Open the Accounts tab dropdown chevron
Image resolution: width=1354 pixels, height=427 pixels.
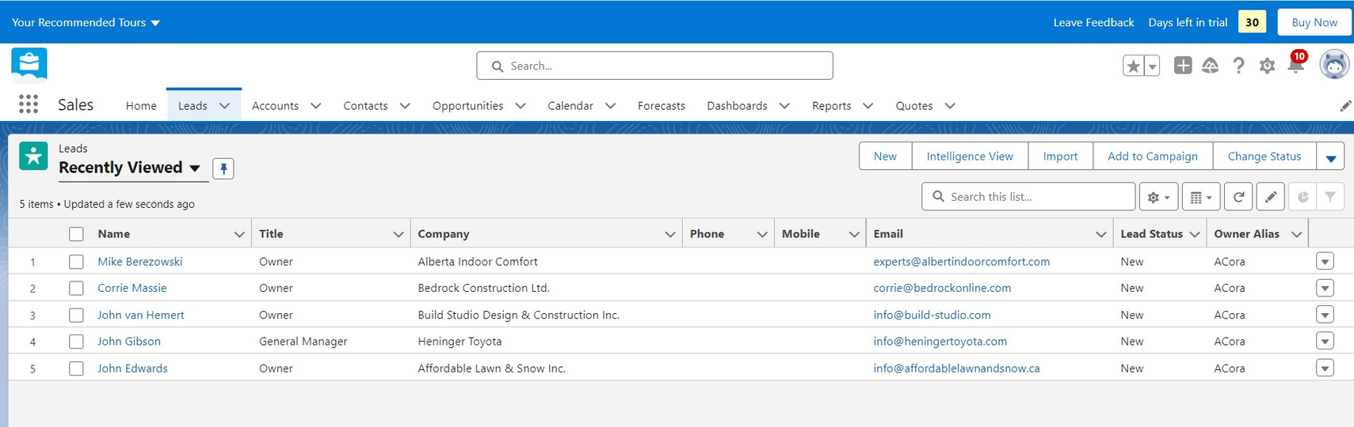coord(315,106)
